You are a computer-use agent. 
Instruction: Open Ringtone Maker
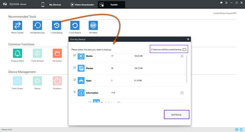[x=17, y=53]
